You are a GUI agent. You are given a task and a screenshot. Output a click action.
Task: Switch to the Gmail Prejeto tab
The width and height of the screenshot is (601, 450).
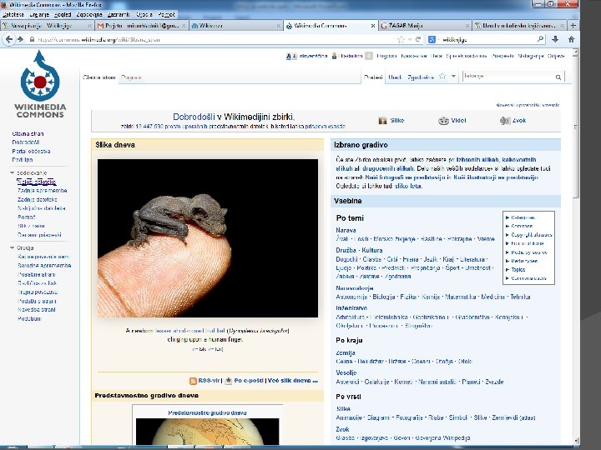[x=141, y=26]
